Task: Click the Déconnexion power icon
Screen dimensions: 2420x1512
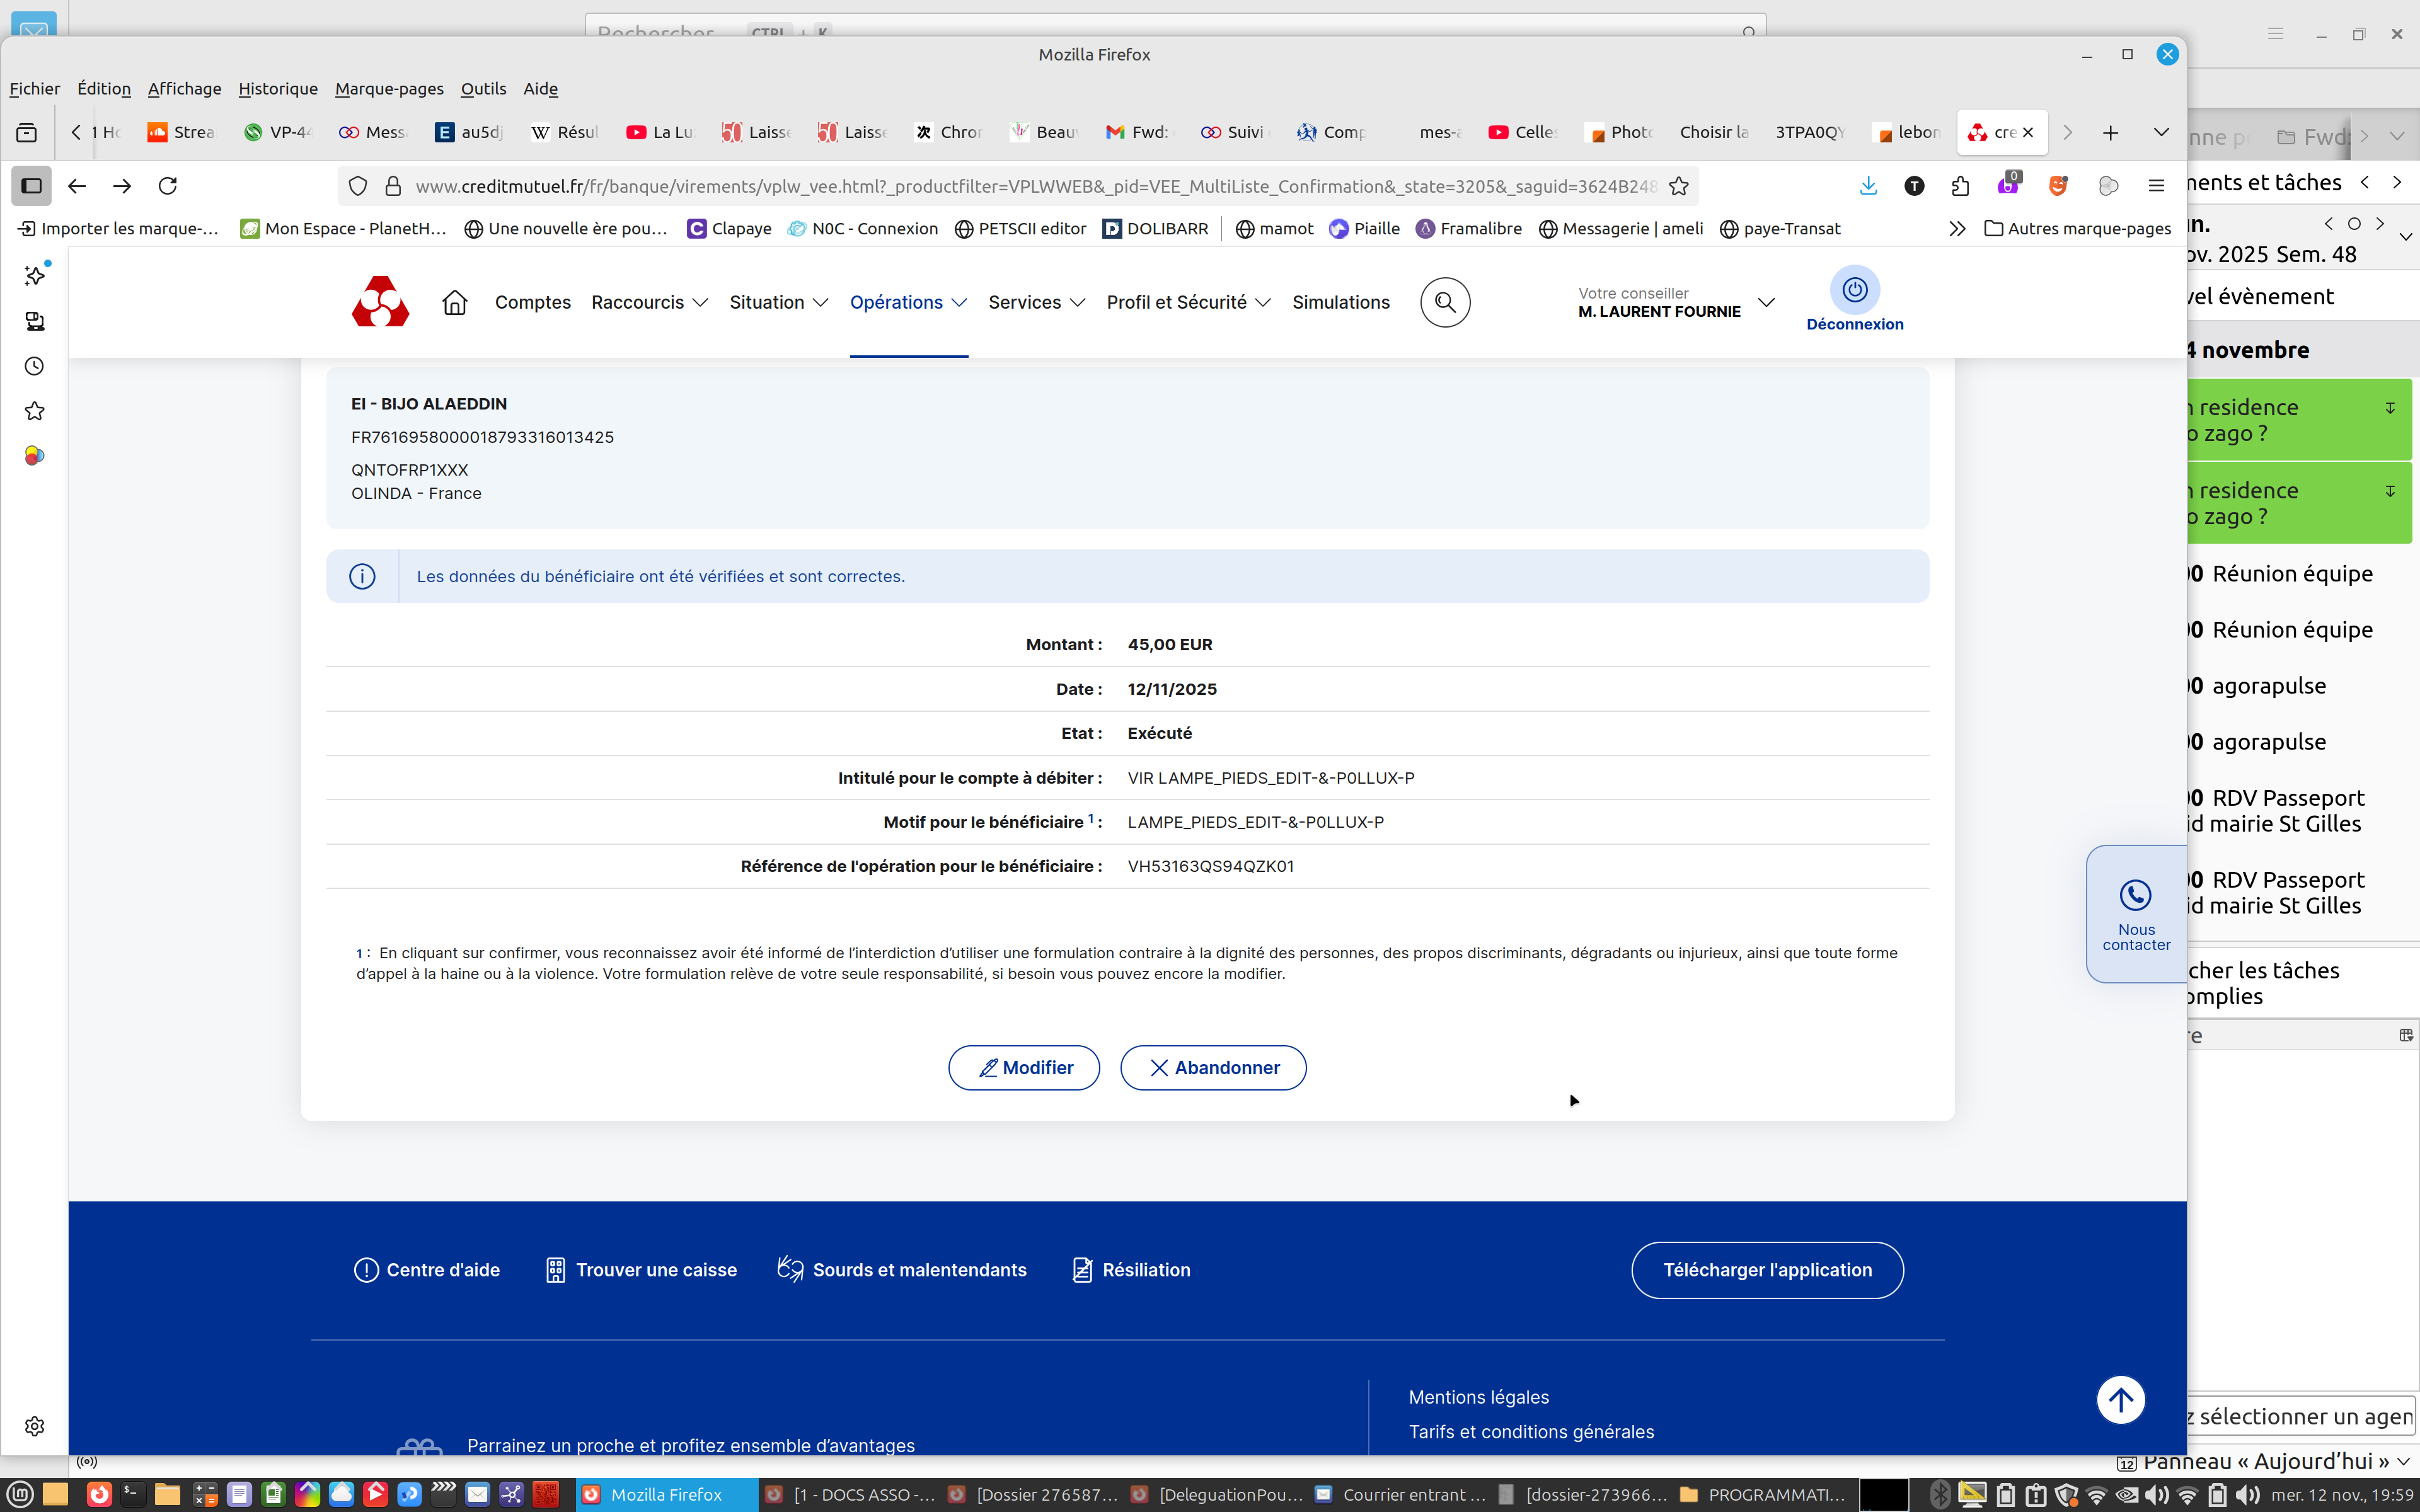Action: [x=1854, y=290]
